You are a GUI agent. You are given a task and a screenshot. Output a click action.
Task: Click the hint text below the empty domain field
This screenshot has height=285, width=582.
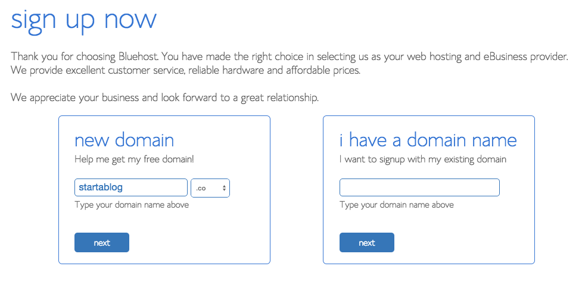(x=396, y=205)
